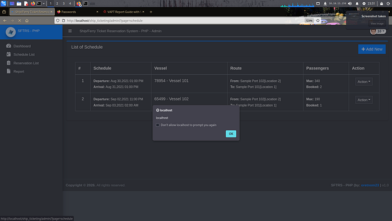
Task: Close the VAPT Report Guide tab
Action: (x=143, y=12)
